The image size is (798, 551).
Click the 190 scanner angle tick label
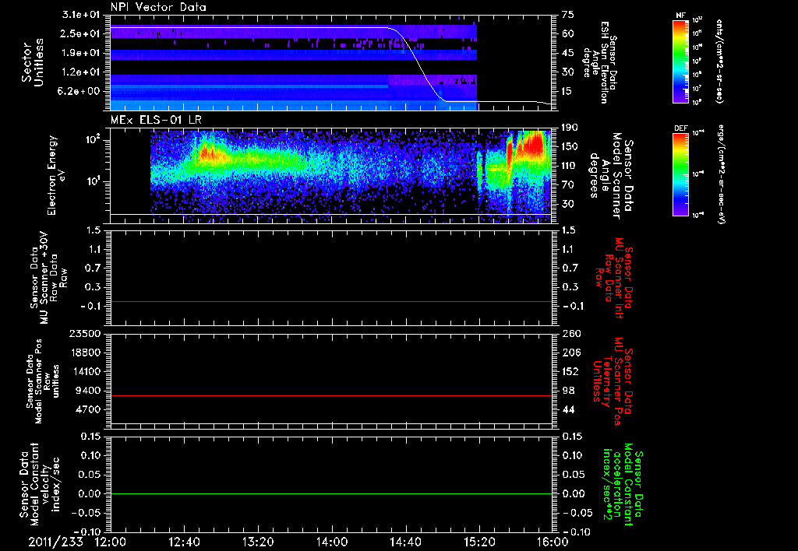pyautogui.click(x=570, y=128)
